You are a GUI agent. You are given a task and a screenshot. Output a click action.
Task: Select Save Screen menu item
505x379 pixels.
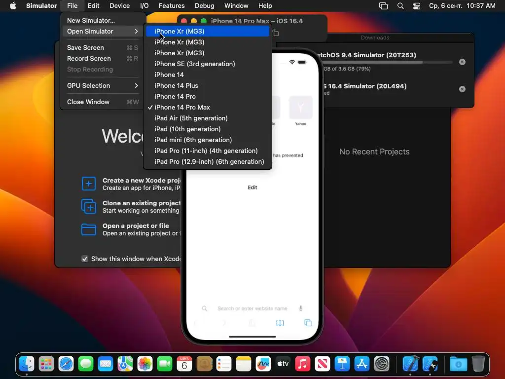click(103, 48)
